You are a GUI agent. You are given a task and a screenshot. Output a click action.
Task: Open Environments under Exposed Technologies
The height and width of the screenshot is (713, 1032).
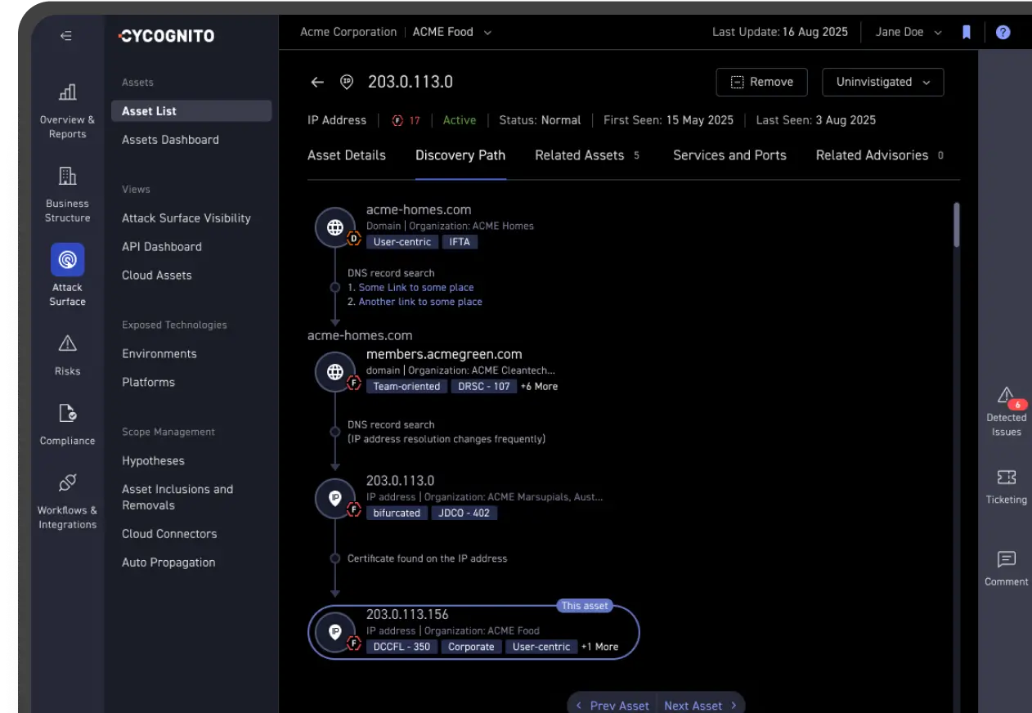point(159,354)
